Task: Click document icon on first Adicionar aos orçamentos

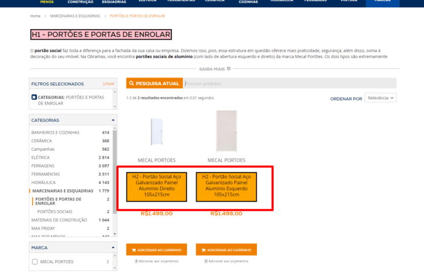Action: (136, 261)
